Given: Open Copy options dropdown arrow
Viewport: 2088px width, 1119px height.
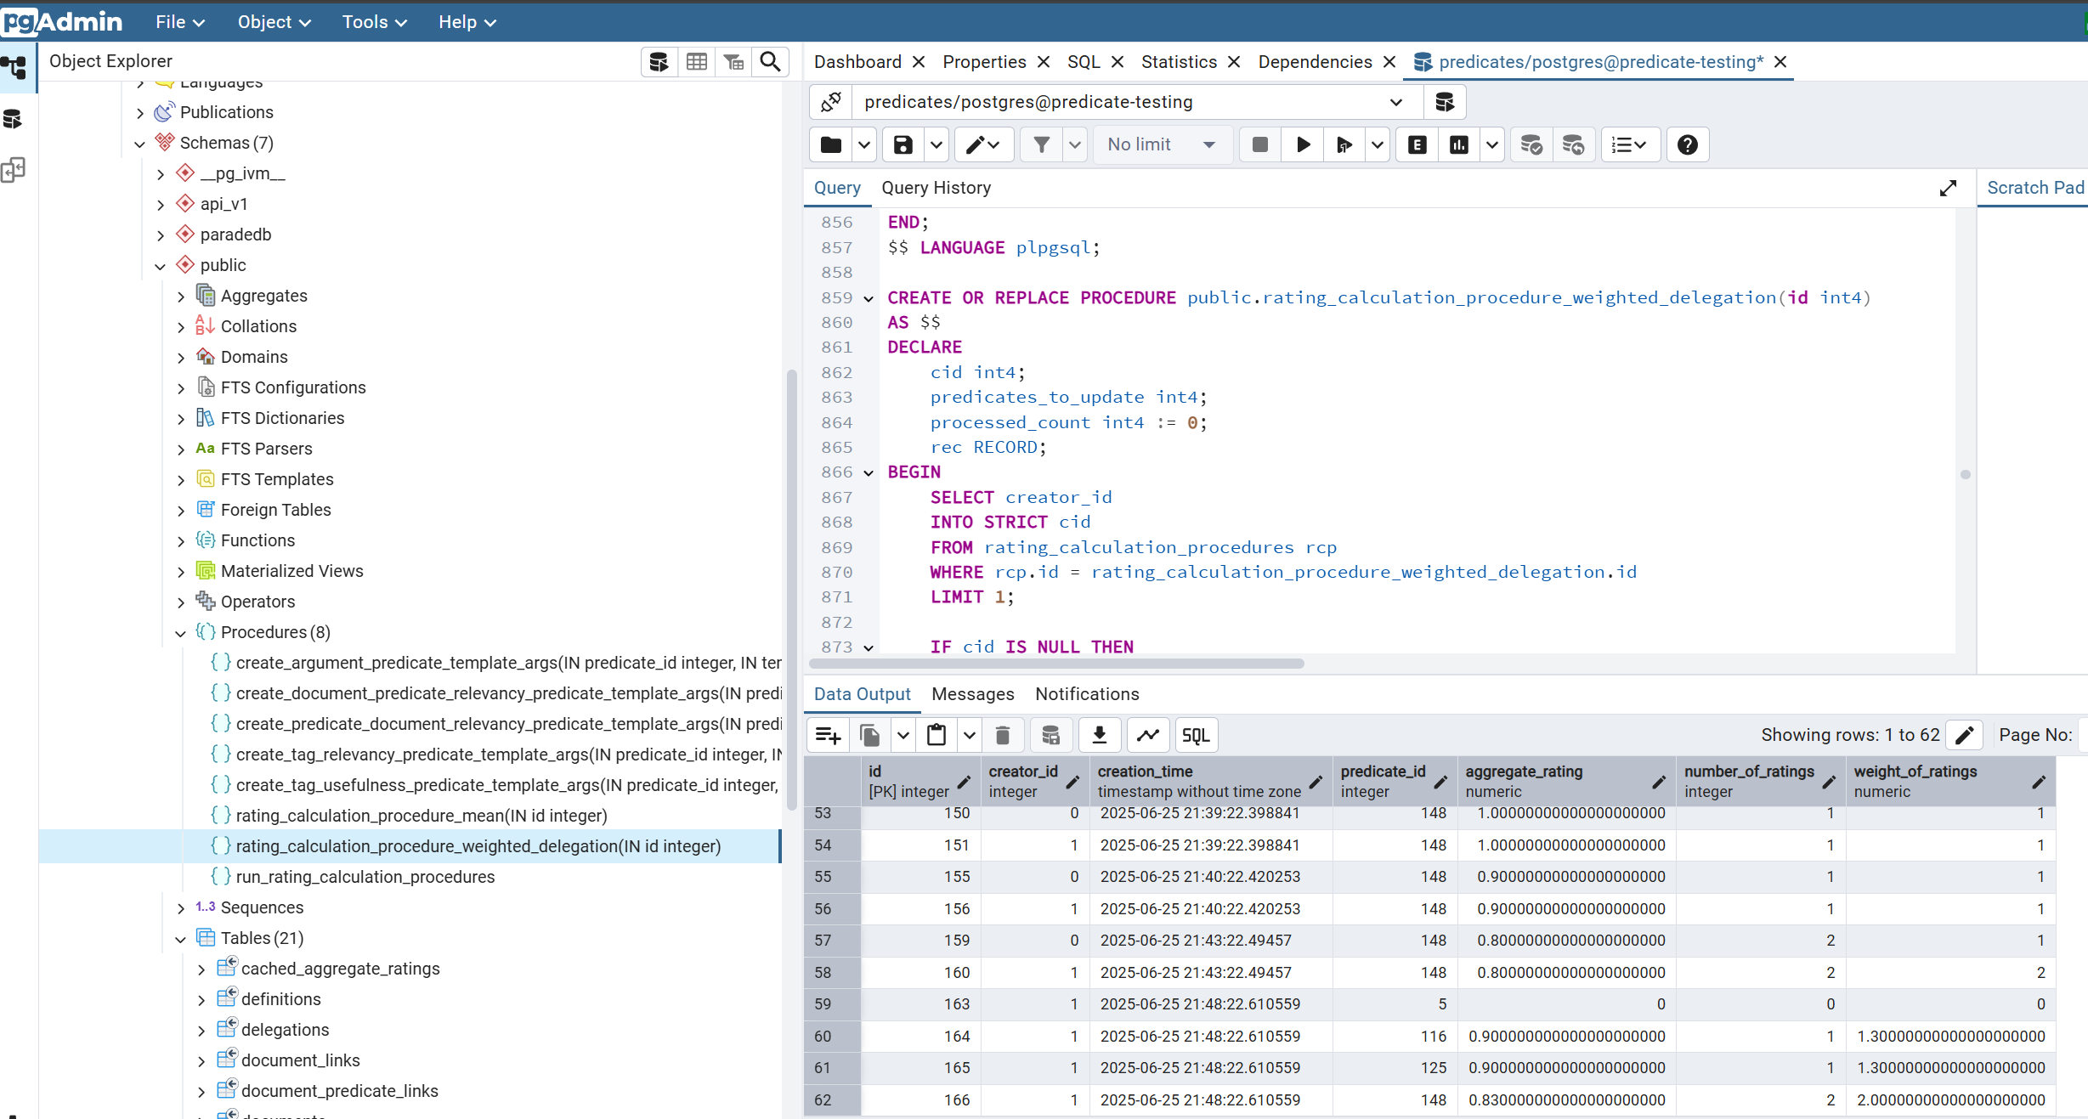Looking at the screenshot, I should (903, 735).
